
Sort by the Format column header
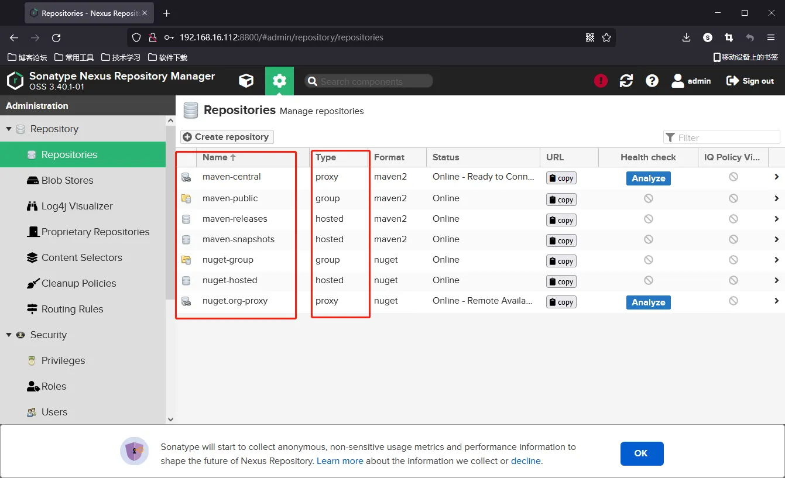[397, 157]
